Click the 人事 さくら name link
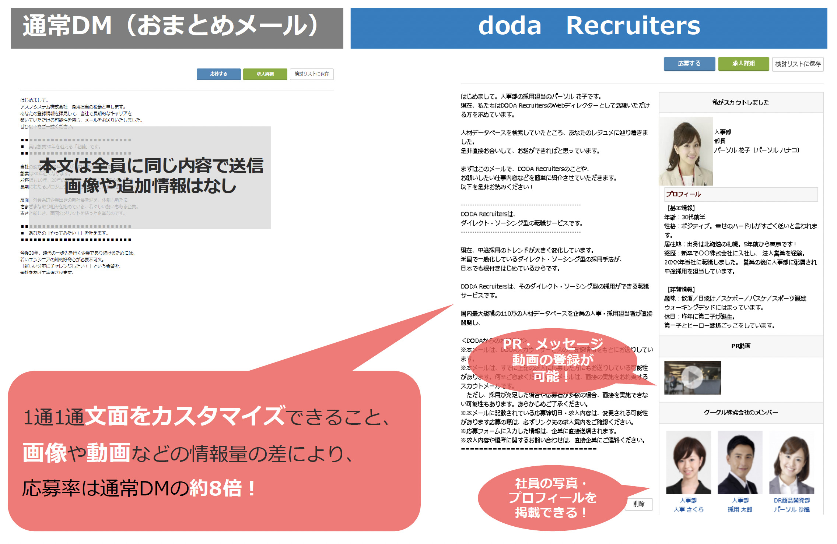The width and height of the screenshot is (837, 544). coord(689,509)
